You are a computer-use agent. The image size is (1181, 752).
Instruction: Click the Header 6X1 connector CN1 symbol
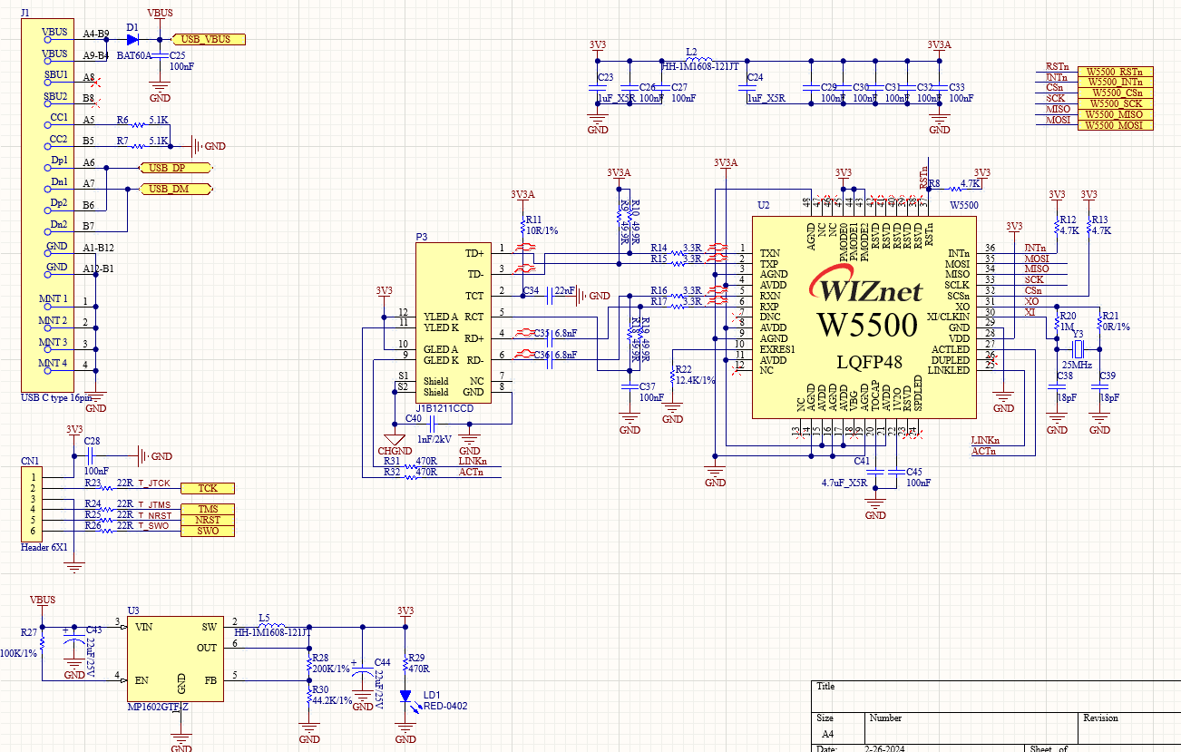tap(32, 503)
